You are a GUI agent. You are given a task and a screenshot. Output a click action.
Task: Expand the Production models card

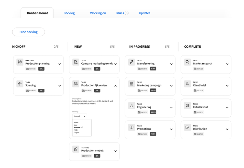[x=115, y=151]
